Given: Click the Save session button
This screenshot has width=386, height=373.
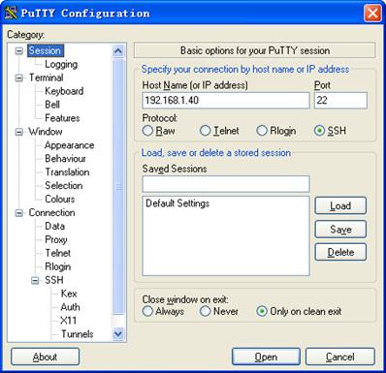Looking at the screenshot, I should point(340,230).
